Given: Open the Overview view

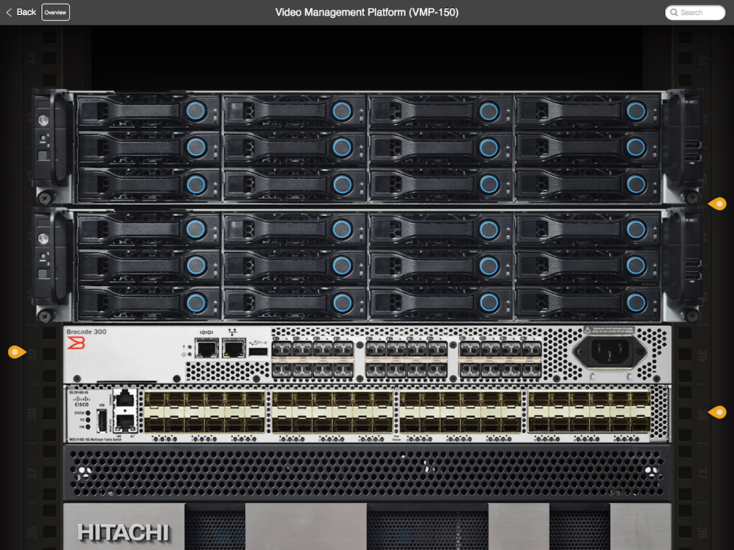Looking at the screenshot, I should coord(55,12).
